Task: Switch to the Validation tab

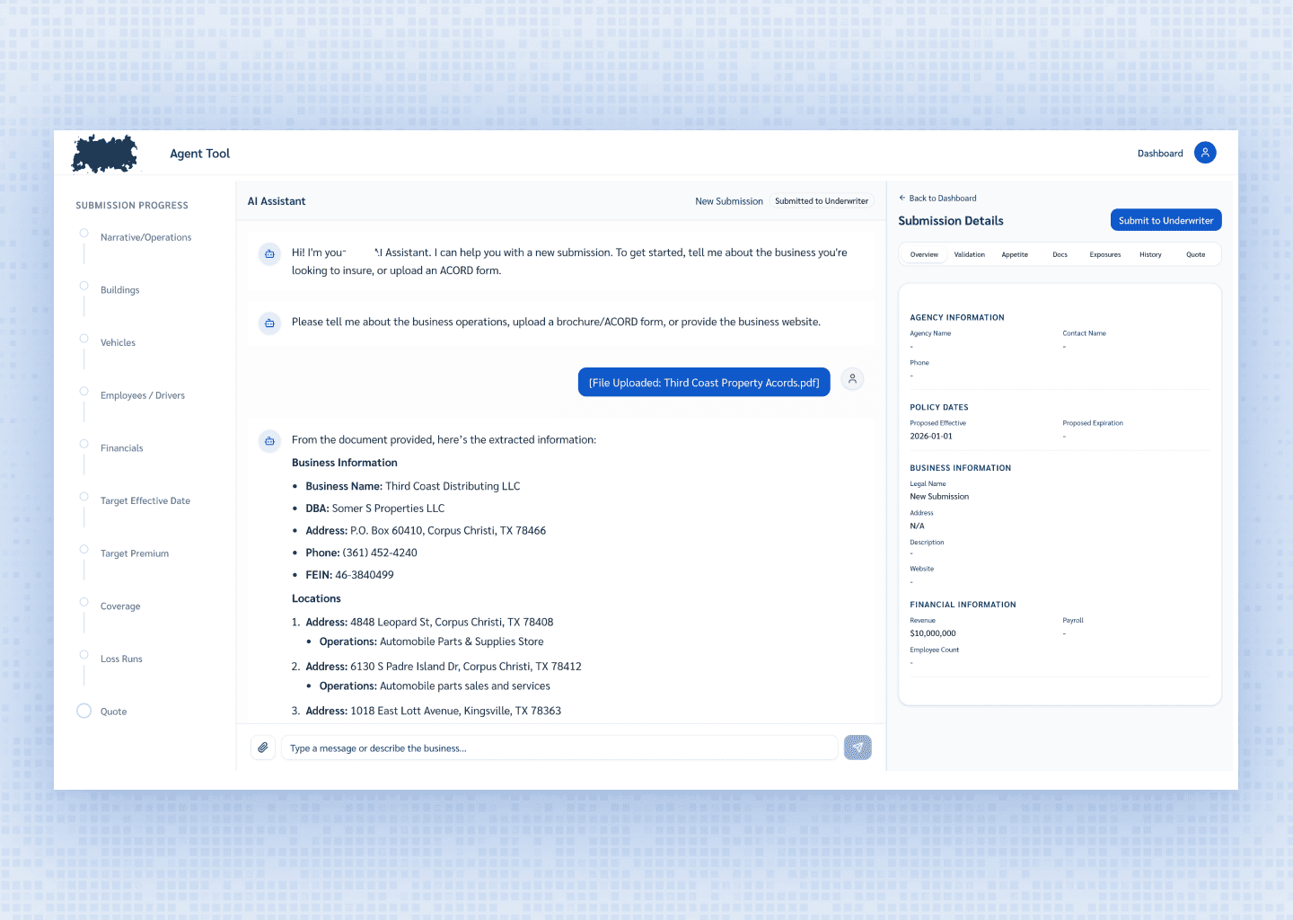Action: 969,255
